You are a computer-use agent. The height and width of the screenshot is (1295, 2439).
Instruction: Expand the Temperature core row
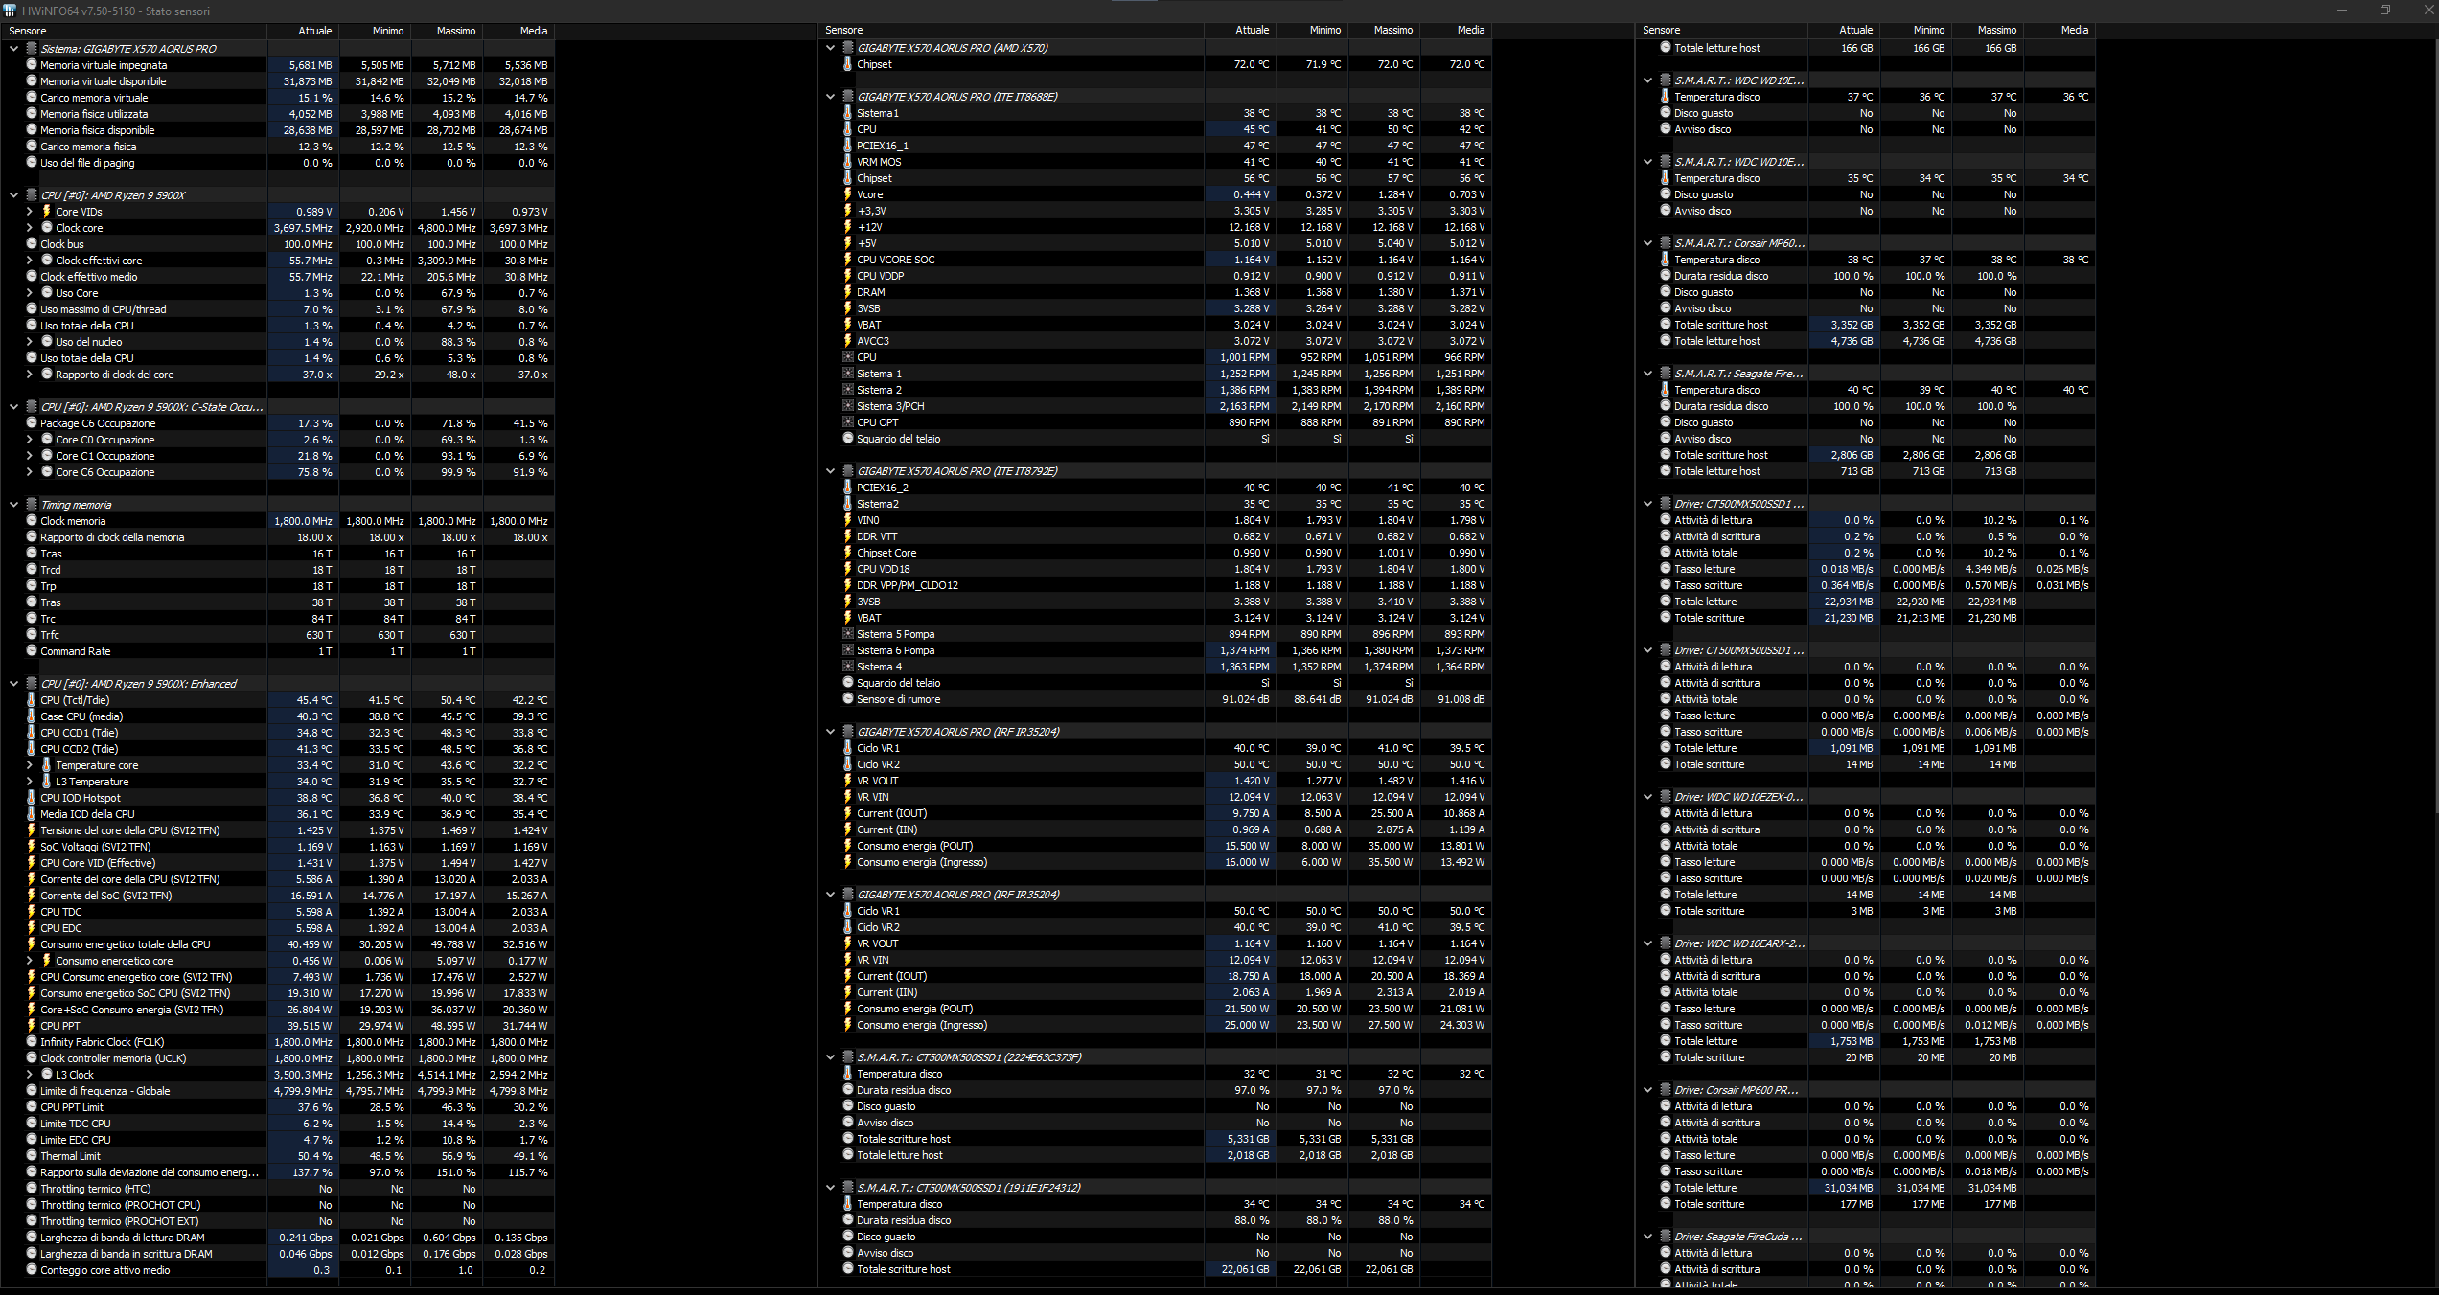click(x=29, y=765)
